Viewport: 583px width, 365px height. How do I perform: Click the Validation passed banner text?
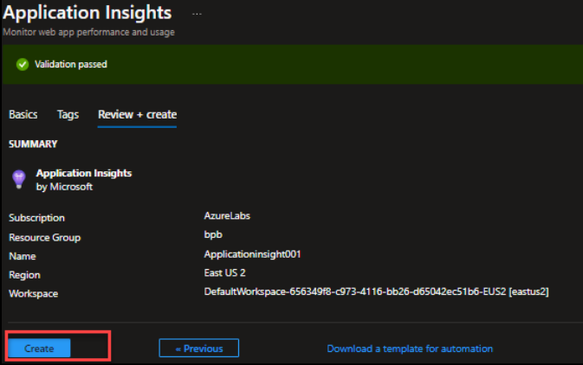70,64
